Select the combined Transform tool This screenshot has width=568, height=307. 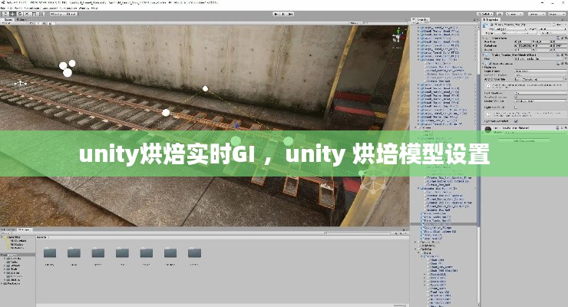(41, 14)
